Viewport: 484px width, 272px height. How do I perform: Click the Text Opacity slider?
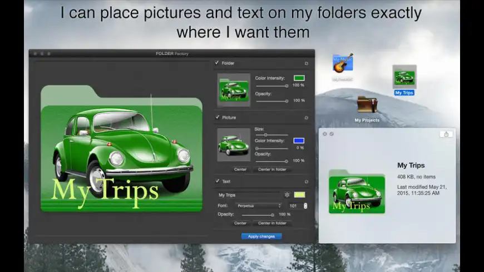pyautogui.click(x=258, y=215)
